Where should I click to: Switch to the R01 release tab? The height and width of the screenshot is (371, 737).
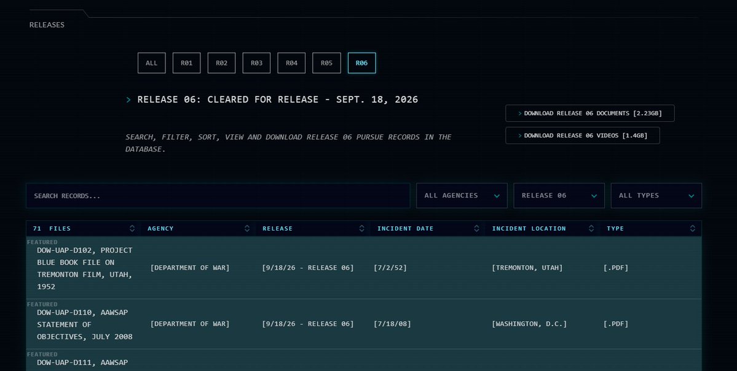coord(187,63)
